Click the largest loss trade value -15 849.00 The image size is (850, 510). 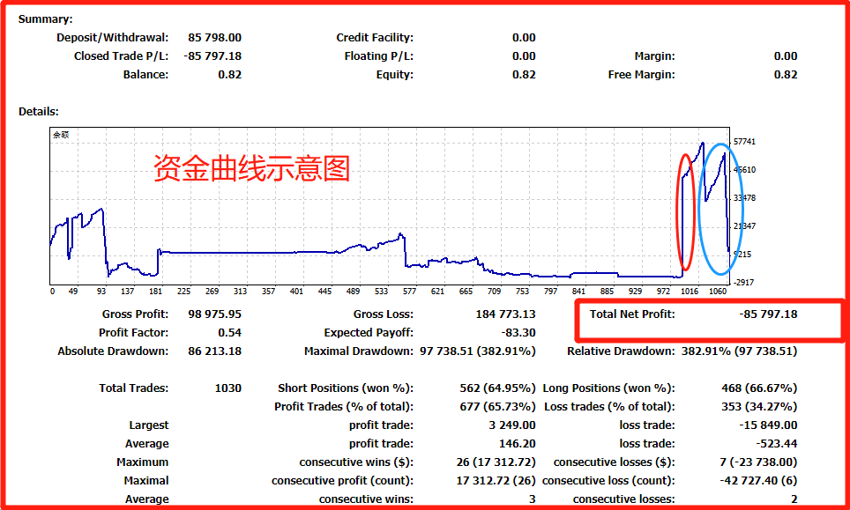(x=768, y=425)
